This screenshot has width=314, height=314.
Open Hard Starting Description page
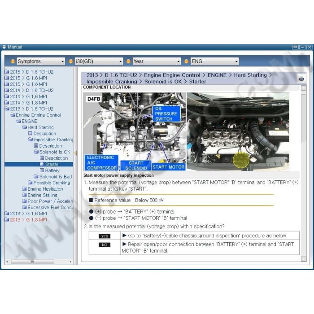[45, 133]
